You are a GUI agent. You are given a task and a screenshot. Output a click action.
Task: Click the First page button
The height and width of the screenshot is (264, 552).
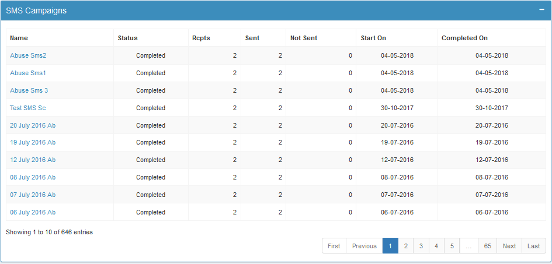334,246
